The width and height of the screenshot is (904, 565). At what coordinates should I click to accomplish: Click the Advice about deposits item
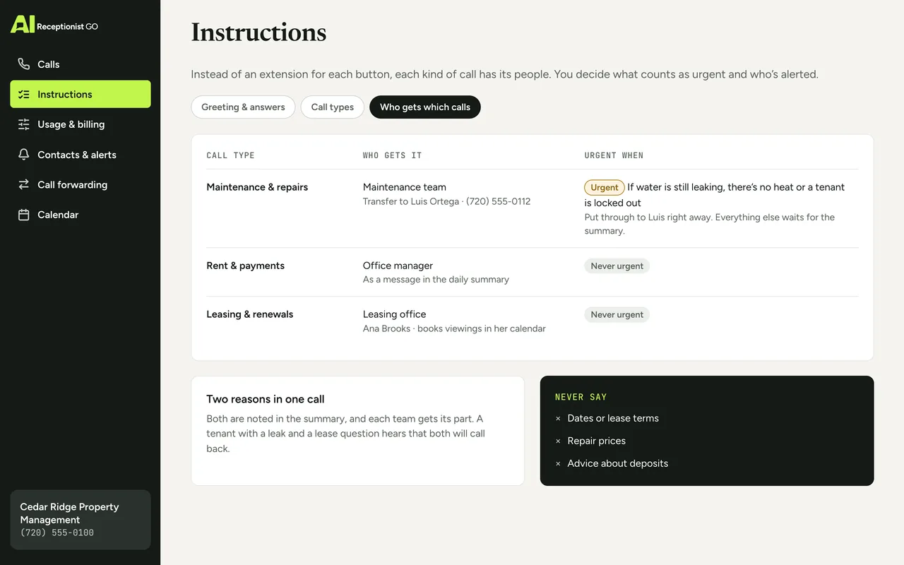click(618, 463)
